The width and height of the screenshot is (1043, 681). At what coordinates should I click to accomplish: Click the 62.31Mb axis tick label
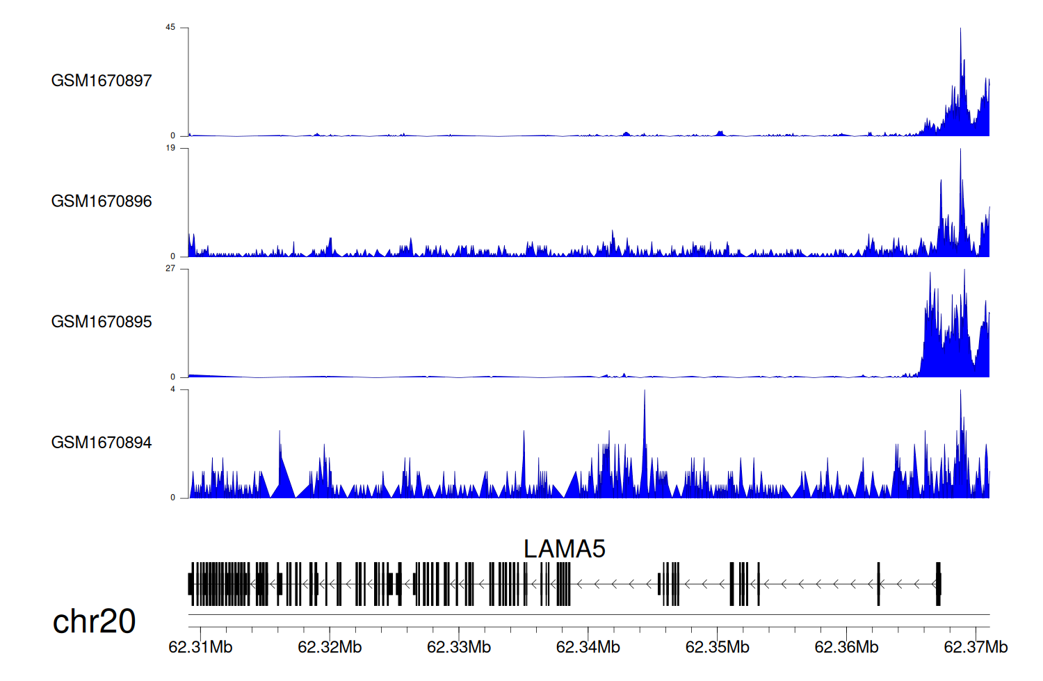tap(200, 647)
